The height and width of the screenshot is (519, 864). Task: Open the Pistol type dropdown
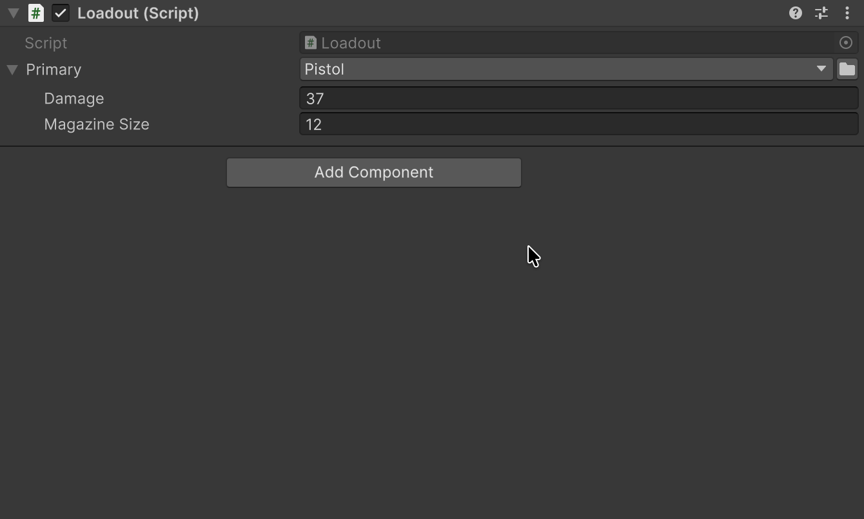coord(567,69)
